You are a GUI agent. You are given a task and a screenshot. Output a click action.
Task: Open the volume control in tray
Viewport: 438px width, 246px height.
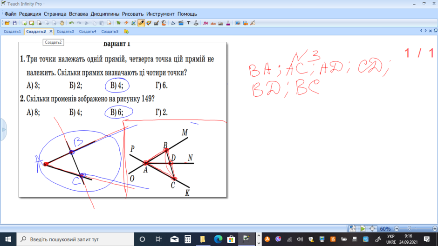click(300, 239)
